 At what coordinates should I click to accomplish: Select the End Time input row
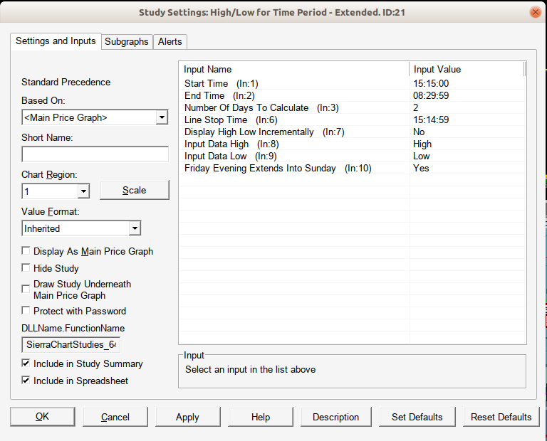coord(352,95)
